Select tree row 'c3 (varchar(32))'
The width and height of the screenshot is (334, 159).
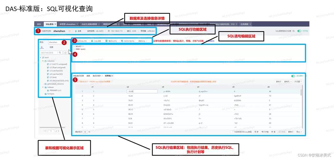point(56,71)
